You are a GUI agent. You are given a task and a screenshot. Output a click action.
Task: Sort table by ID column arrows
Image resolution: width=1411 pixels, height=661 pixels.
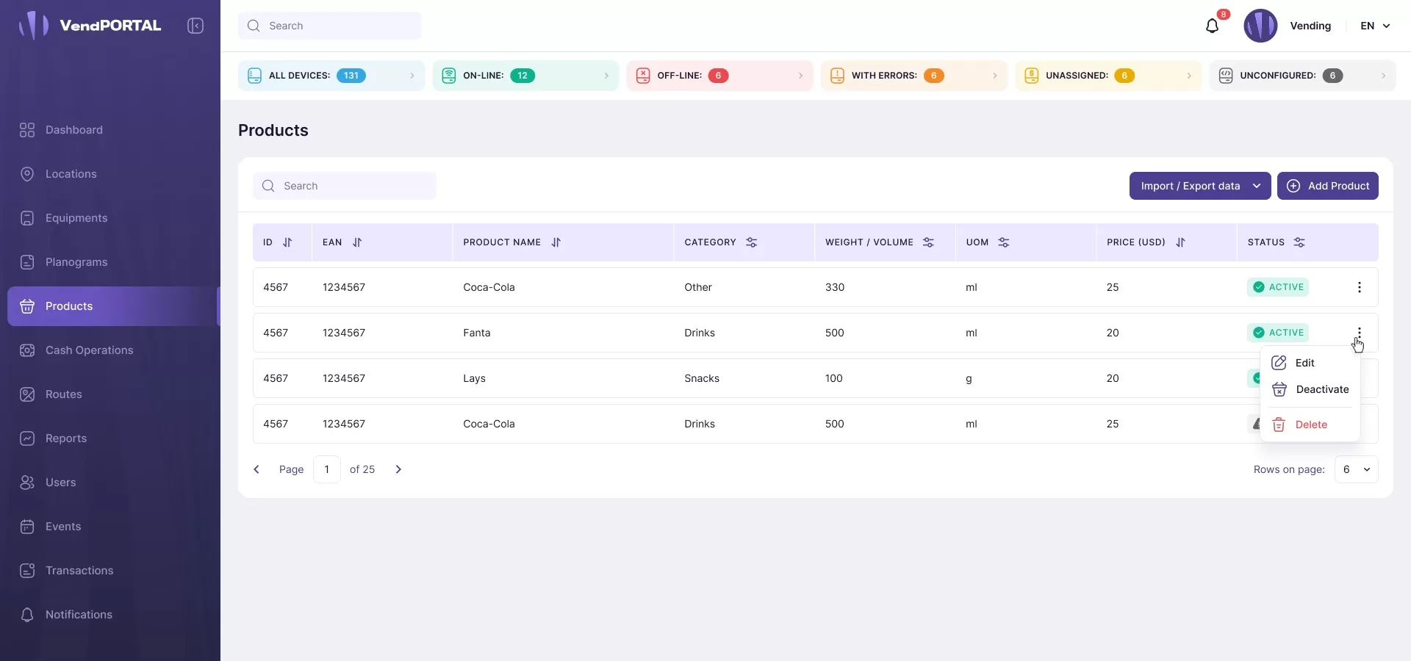click(x=287, y=242)
